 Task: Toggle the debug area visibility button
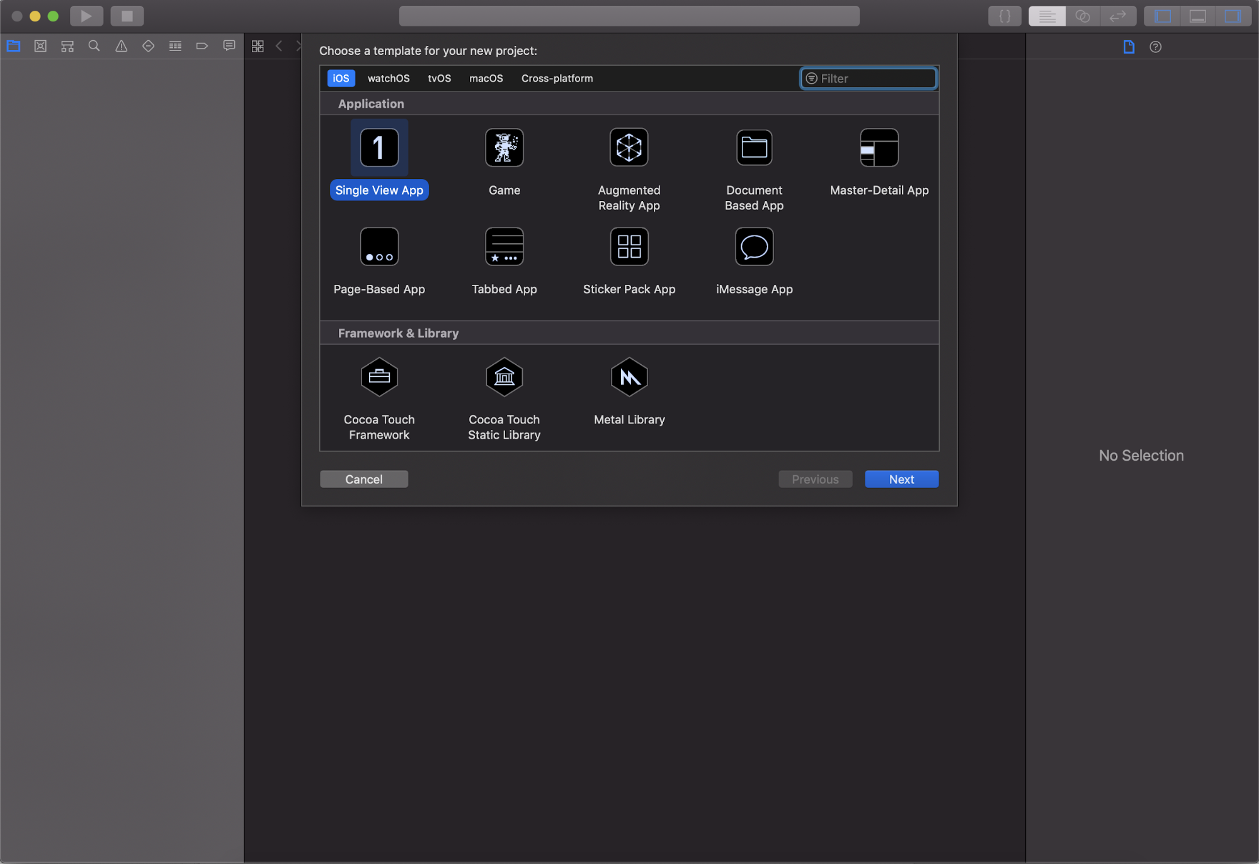[x=1197, y=16]
